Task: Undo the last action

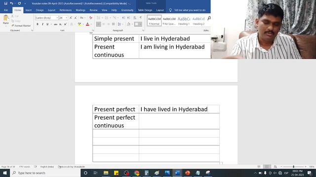Action: point(11,3)
